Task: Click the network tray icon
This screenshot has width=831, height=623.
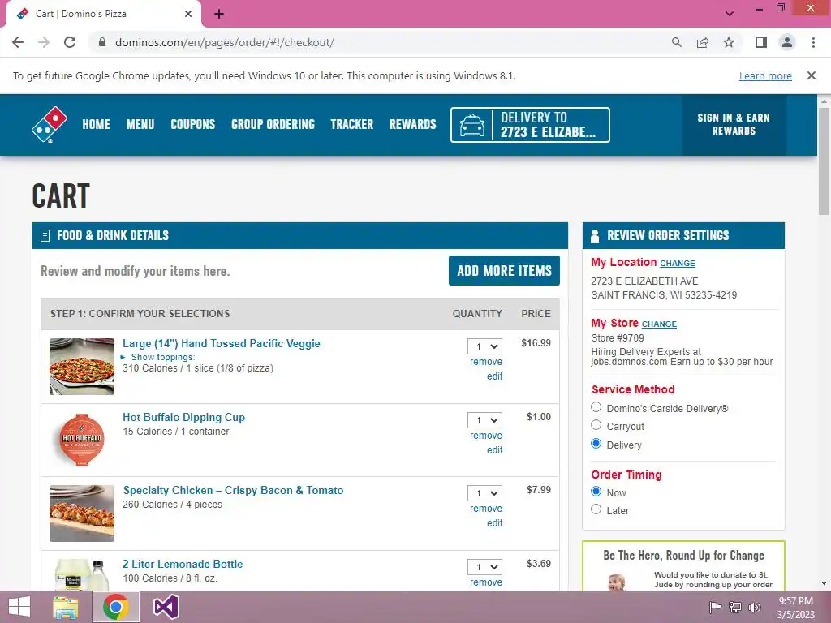Action: (735, 607)
